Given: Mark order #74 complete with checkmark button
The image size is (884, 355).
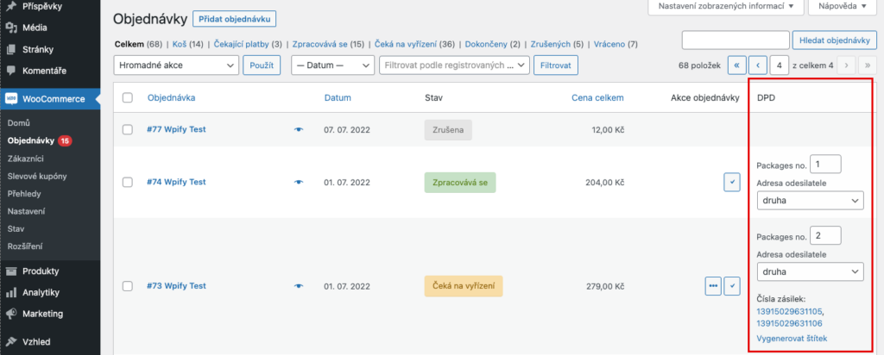Looking at the screenshot, I should point(732,182).
